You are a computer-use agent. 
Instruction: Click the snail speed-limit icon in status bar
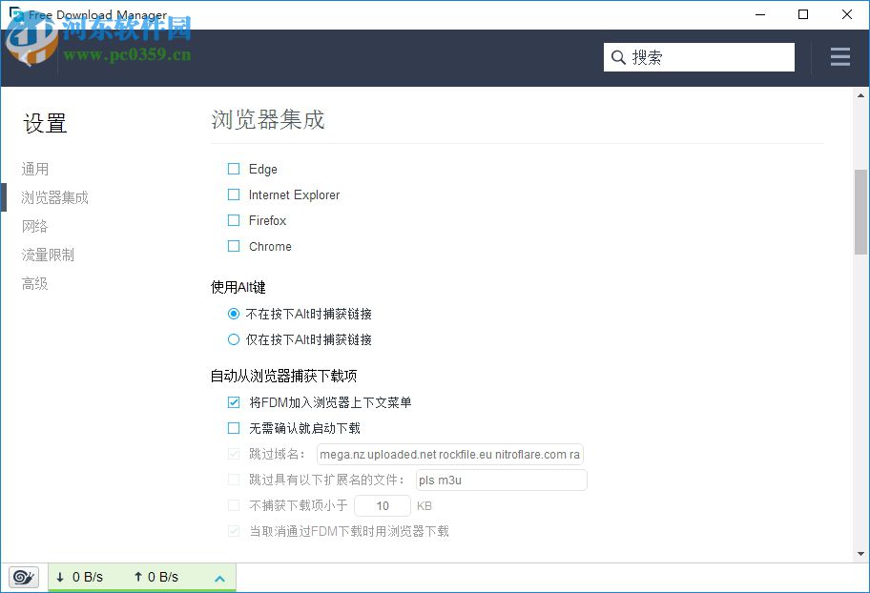pos(23,577)
